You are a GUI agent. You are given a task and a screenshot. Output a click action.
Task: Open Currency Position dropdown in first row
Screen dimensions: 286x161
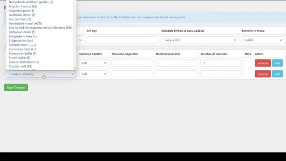(x=93, y=63)
